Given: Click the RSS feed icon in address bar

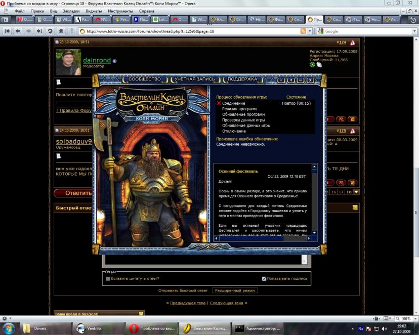Looking at the screenshot, I should pyautogui.click(x=303, y=31).
